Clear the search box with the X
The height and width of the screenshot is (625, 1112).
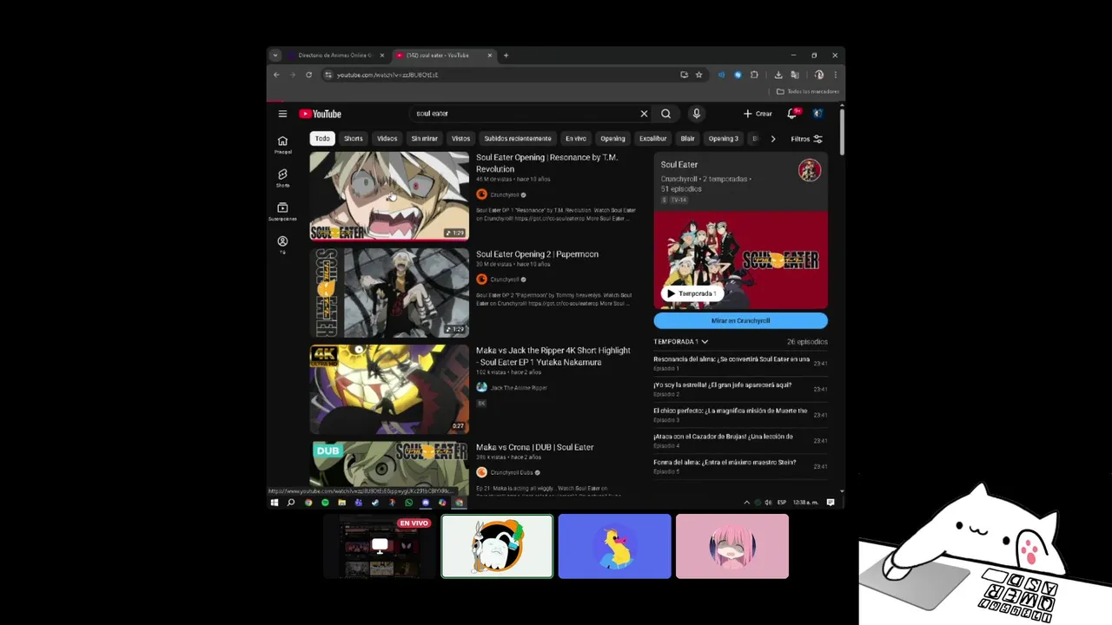[x=644, y=114]
